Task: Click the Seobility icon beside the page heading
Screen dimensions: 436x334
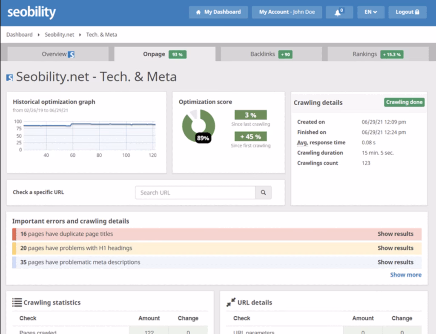Action: (9, 77)
